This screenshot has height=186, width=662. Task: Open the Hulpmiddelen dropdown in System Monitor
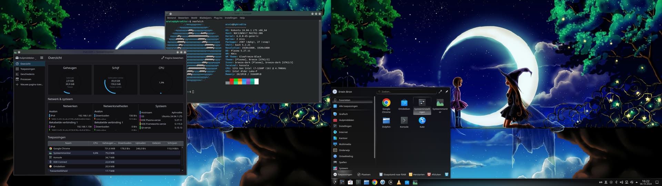[x=26, y=58]
